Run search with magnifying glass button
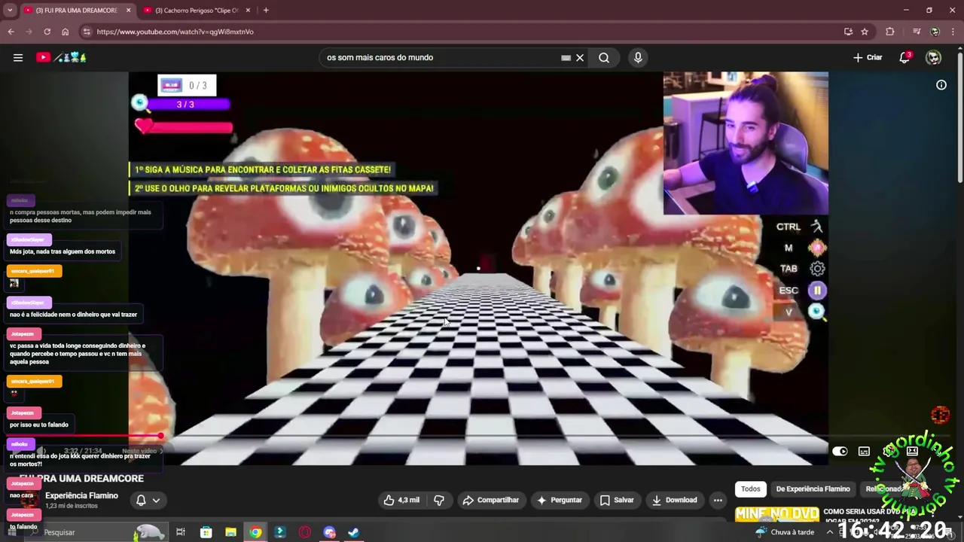The image size is (964, 542). [x=604, y=57]
